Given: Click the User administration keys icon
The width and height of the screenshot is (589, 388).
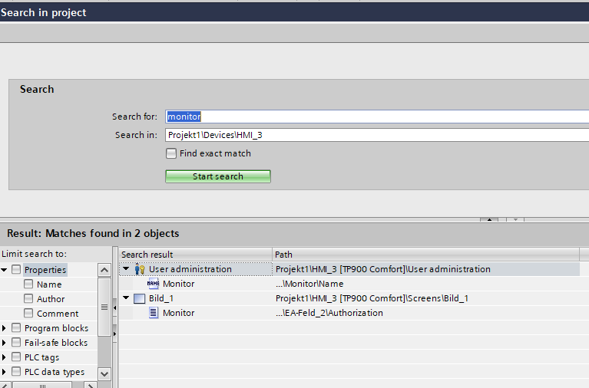Looking at the screenshot, I should (x=140, y=269).
